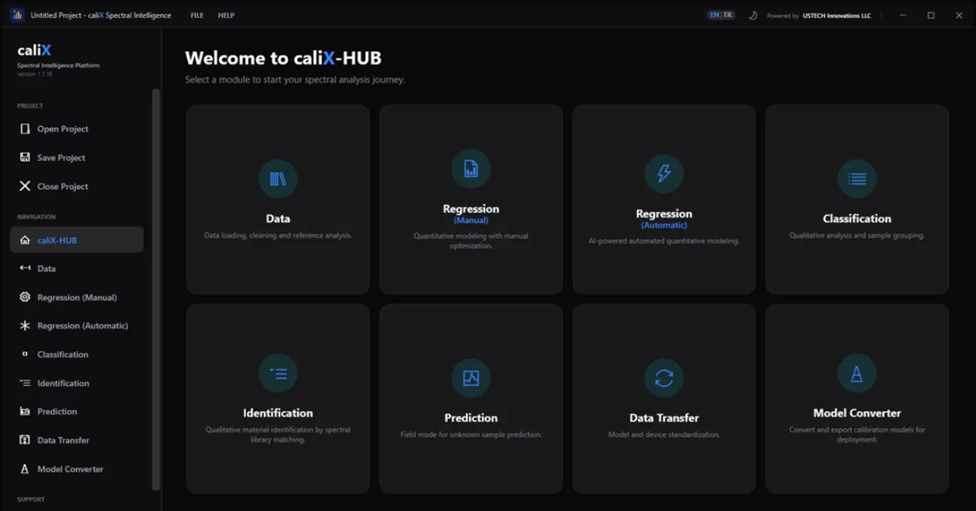Toggle dark mode with the moon icon
Image resolution: width=976 pixels, height=511 pixels.
pos(752,15)
